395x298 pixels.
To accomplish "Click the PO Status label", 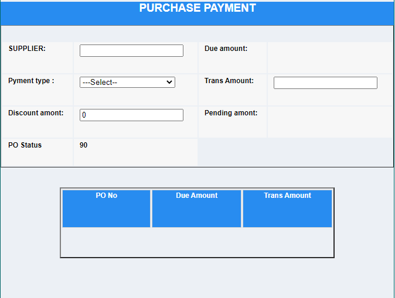I will (25, 145).
